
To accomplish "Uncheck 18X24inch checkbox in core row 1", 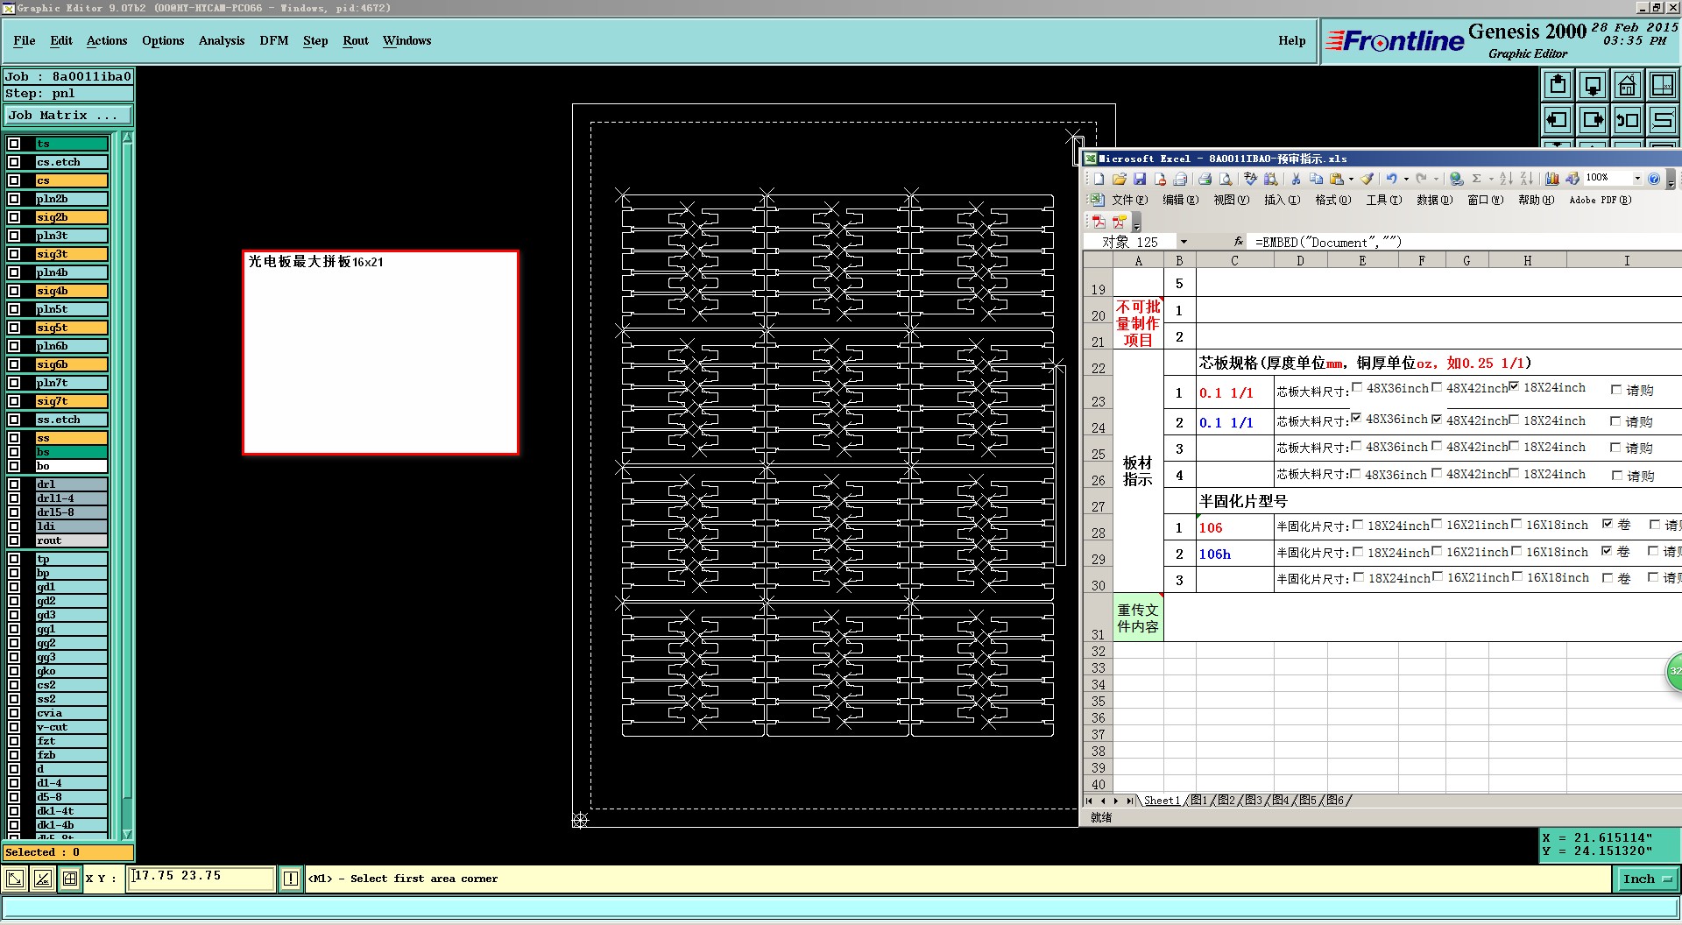I will (1514, 387).
